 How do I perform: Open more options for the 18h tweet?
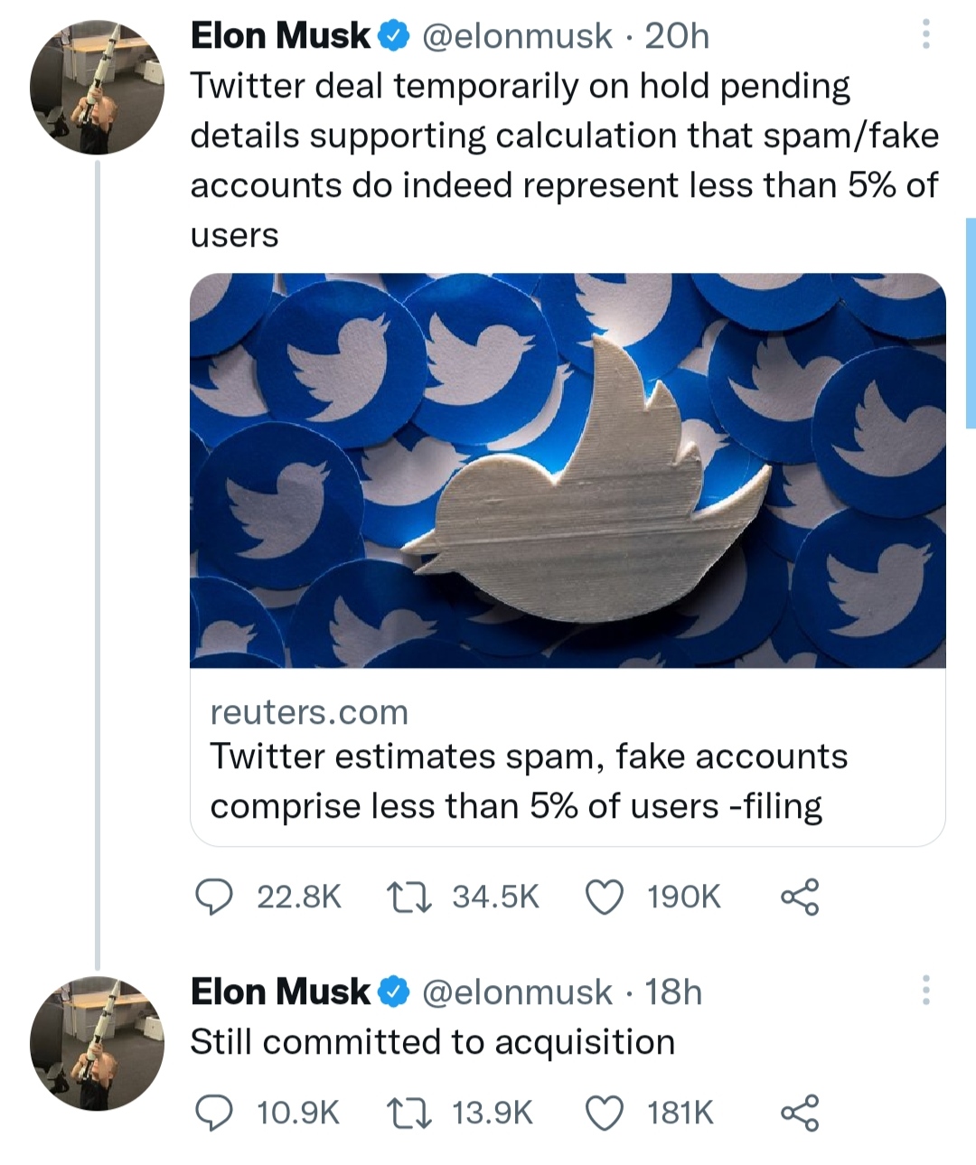[x=925, y=991]
